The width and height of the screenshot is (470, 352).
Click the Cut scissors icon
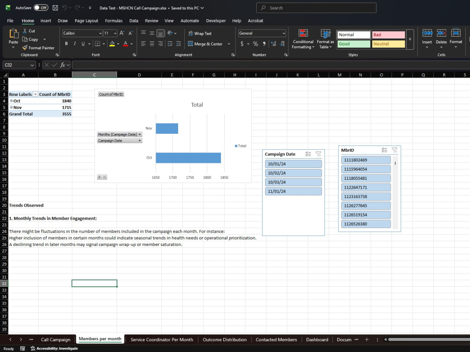tap(25, 31)
